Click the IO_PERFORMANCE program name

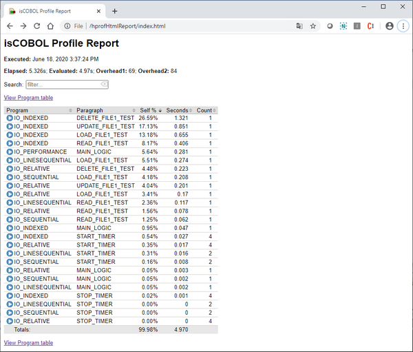pos(41,152)
